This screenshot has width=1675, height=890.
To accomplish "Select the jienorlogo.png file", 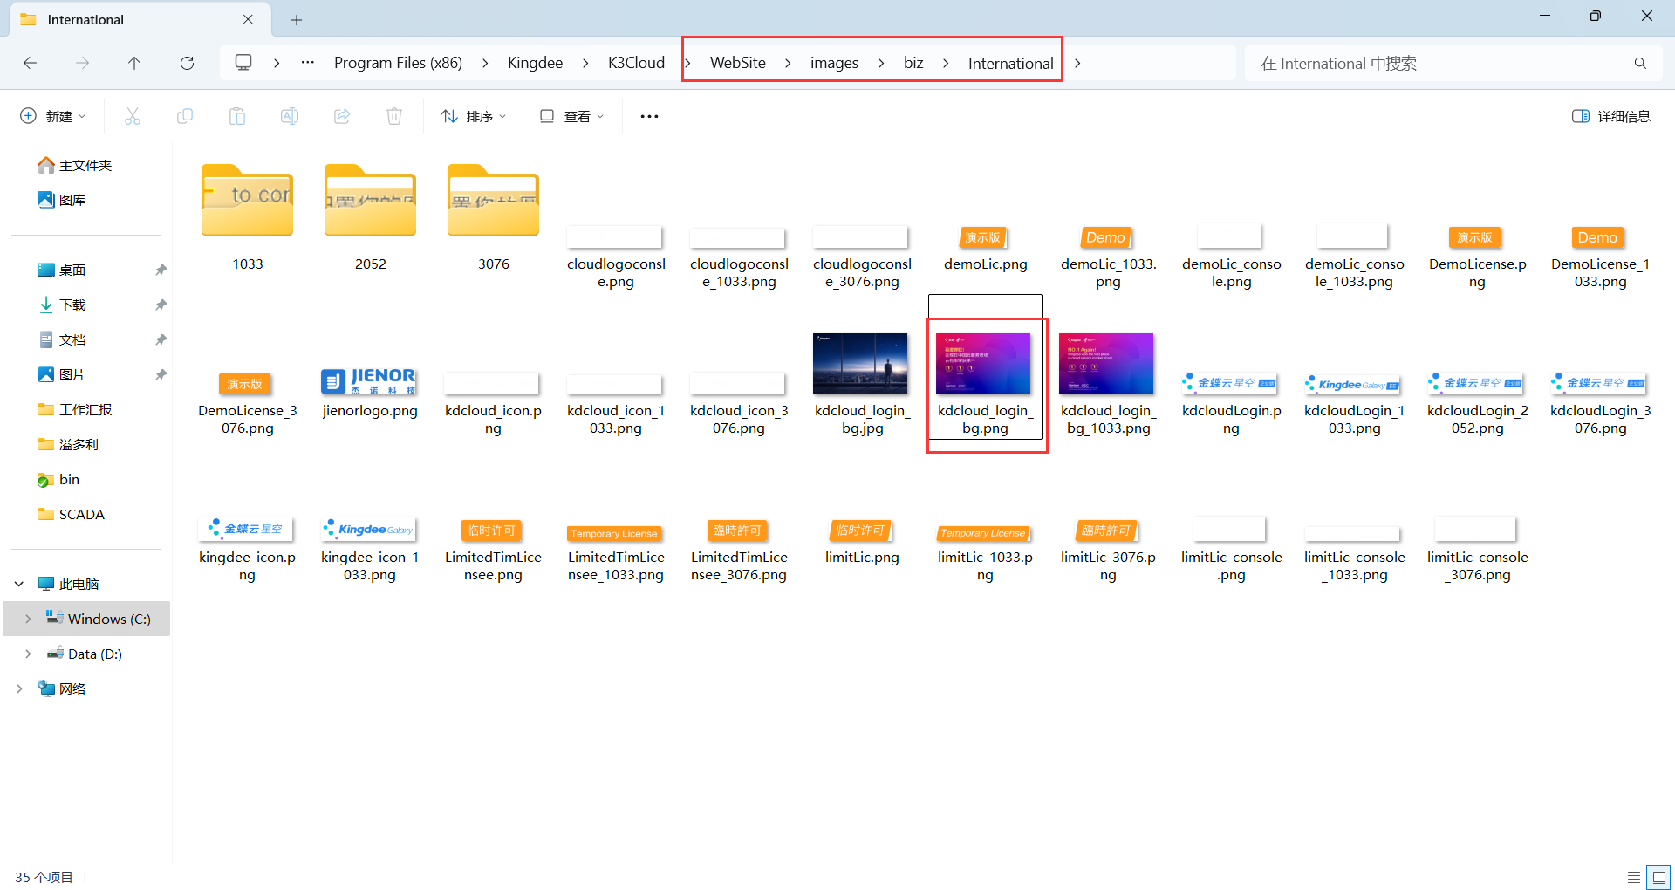I will (370, 393).
